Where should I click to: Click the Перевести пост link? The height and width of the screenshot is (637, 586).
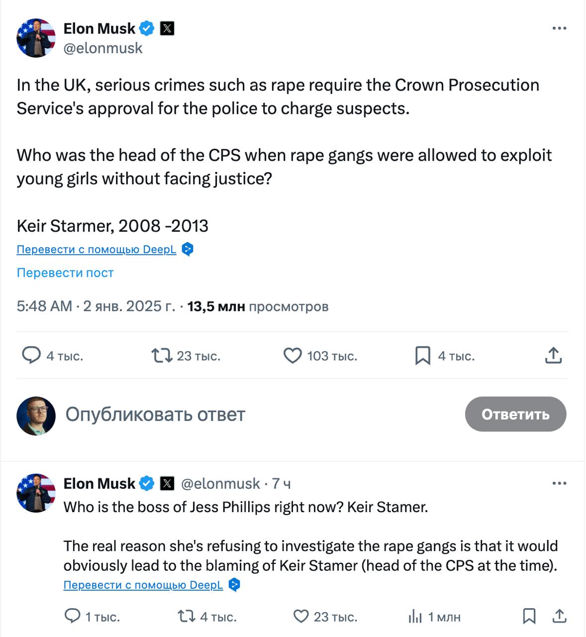pos(65,273)
